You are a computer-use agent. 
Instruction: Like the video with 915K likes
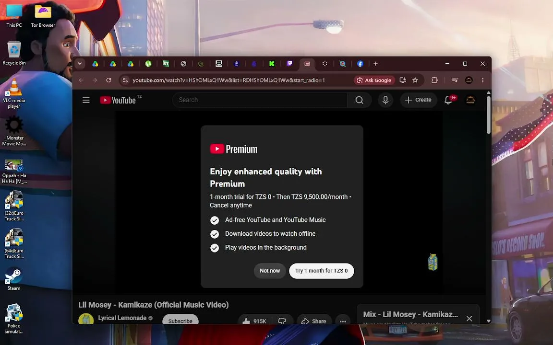pyautogui.click(x=254, y=320)
